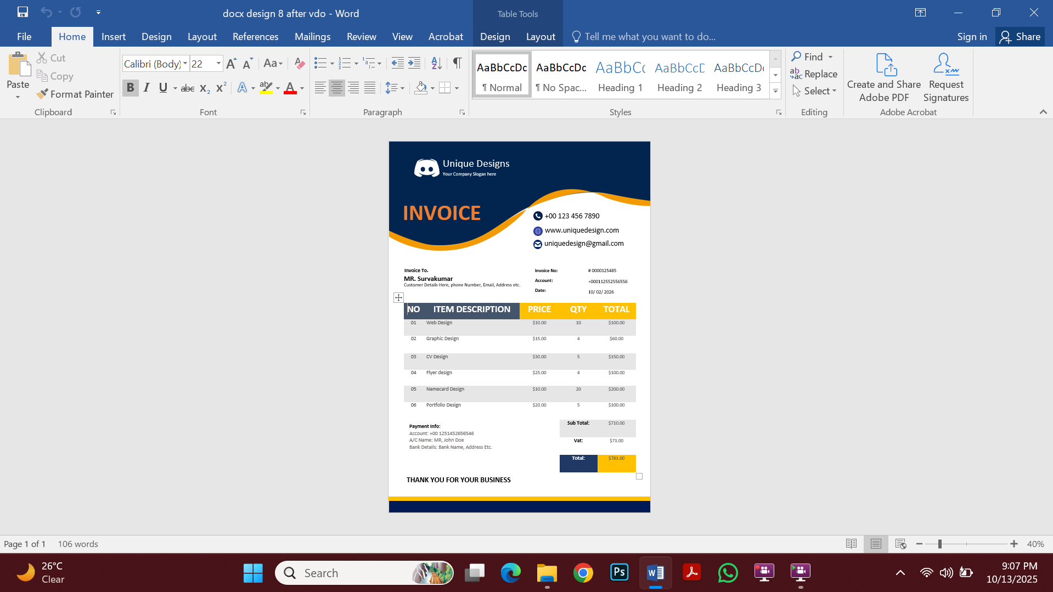Open the Clear All Formatting icon

[299, 63]
